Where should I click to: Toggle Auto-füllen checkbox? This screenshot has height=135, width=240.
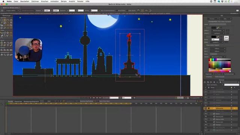[x=117, y=10]
